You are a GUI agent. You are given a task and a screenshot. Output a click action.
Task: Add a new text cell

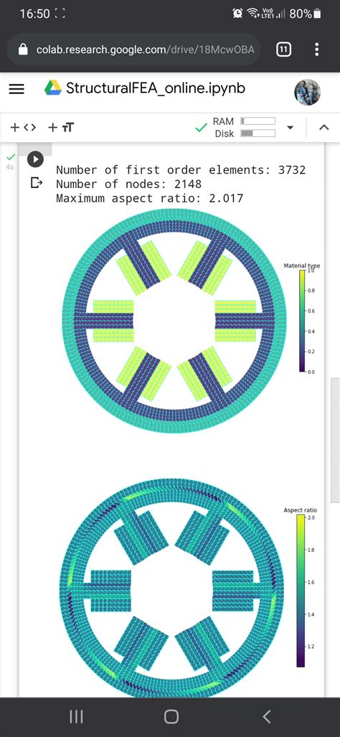coord(61,127)
